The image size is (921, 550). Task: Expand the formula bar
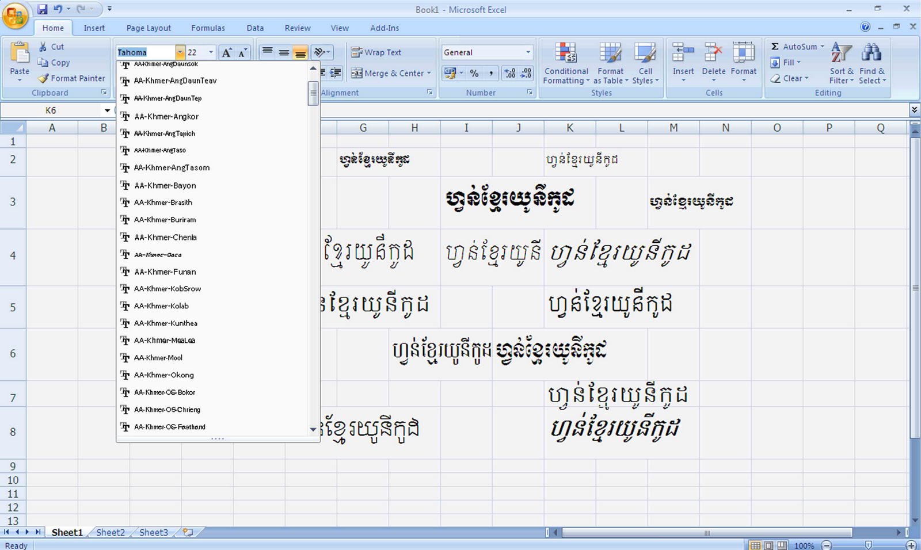point(914,109)
